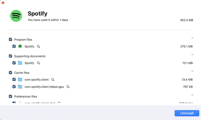
Task: Collapse the Supporting documents section
Action: [x=192, y=55]
